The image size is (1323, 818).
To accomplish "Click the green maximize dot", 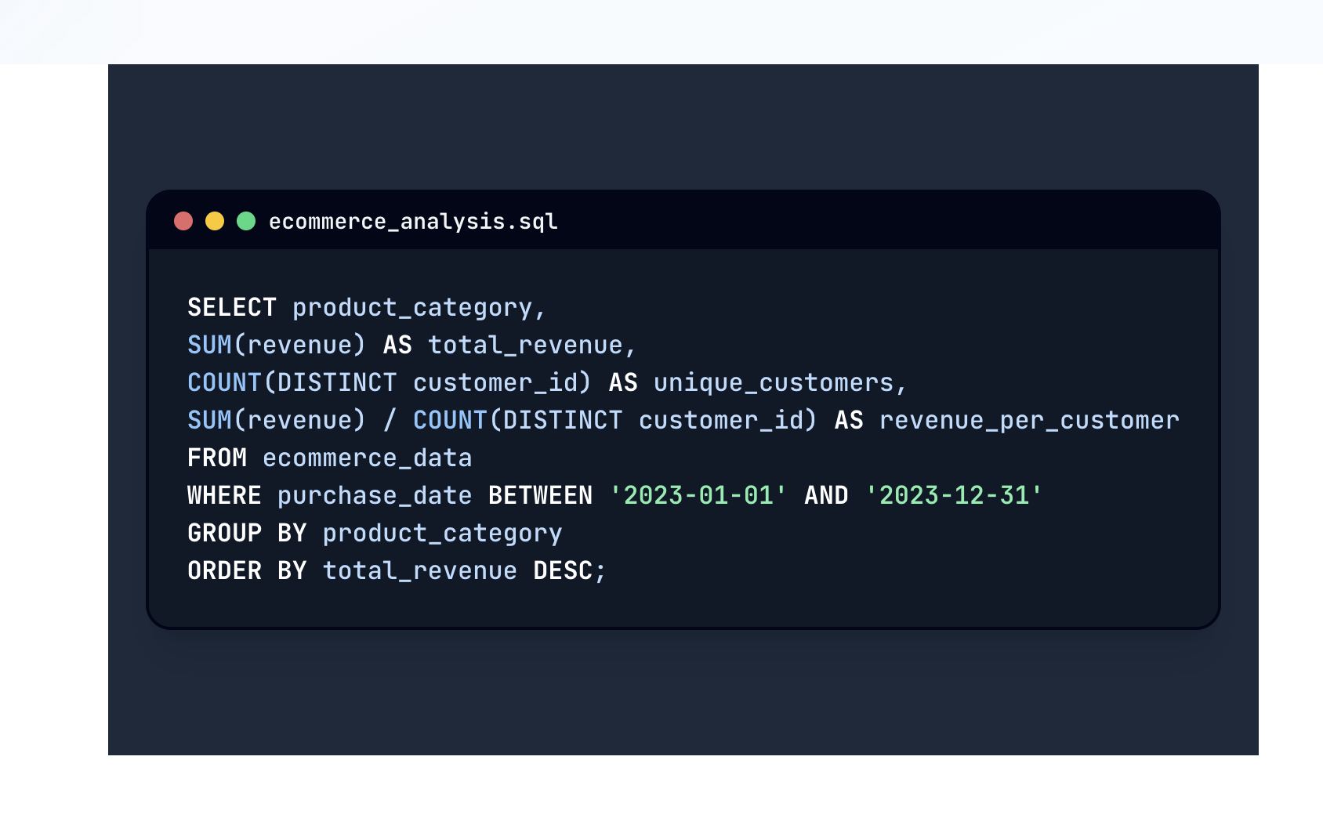I will coord(246,221).
